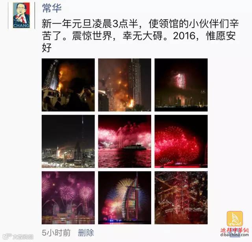The width and height of the screenshot is (252, 242).
Task: Click the post text beginning 新一年元旦
Action: (x=140, y=36)
